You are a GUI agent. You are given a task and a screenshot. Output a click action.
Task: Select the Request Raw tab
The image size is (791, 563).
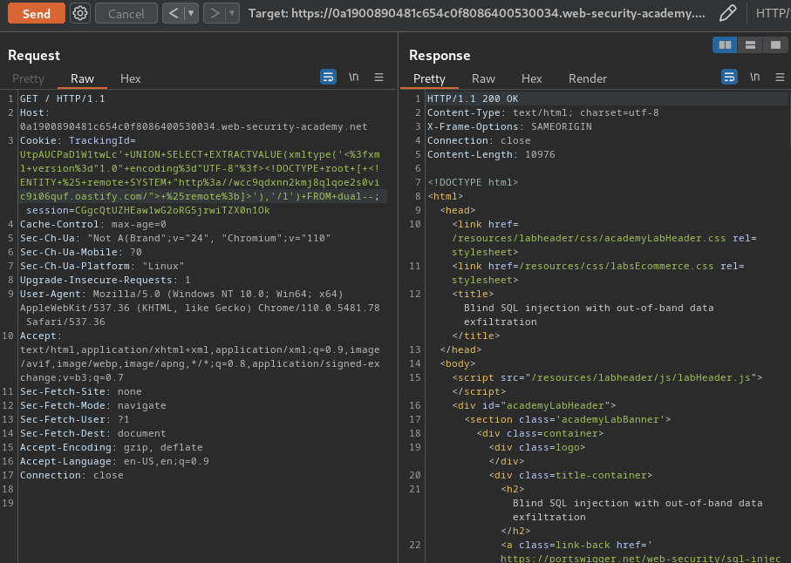tap(82, 78)
